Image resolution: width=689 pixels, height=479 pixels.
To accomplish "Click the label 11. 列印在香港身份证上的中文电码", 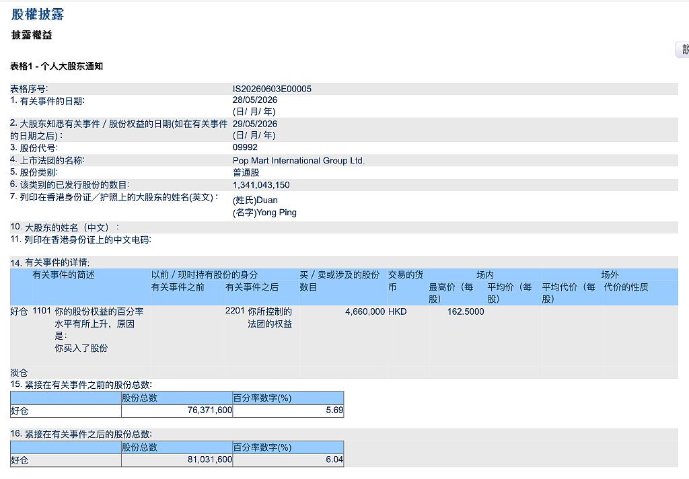I will [81, 240].
